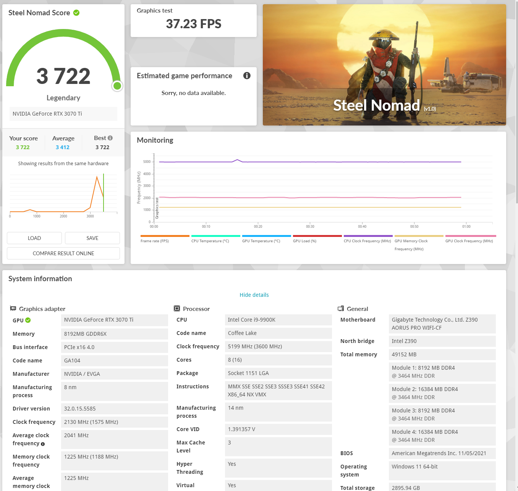The image size is (518, 491).
Task: Toggle GPU Clock Frequency pink legend entry
Action: (471, 238)
